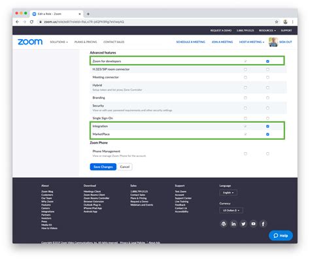Screen dimensions: 310x260
Task: Tick the left checkbox for Meeting connector
Action: (245, 77)
